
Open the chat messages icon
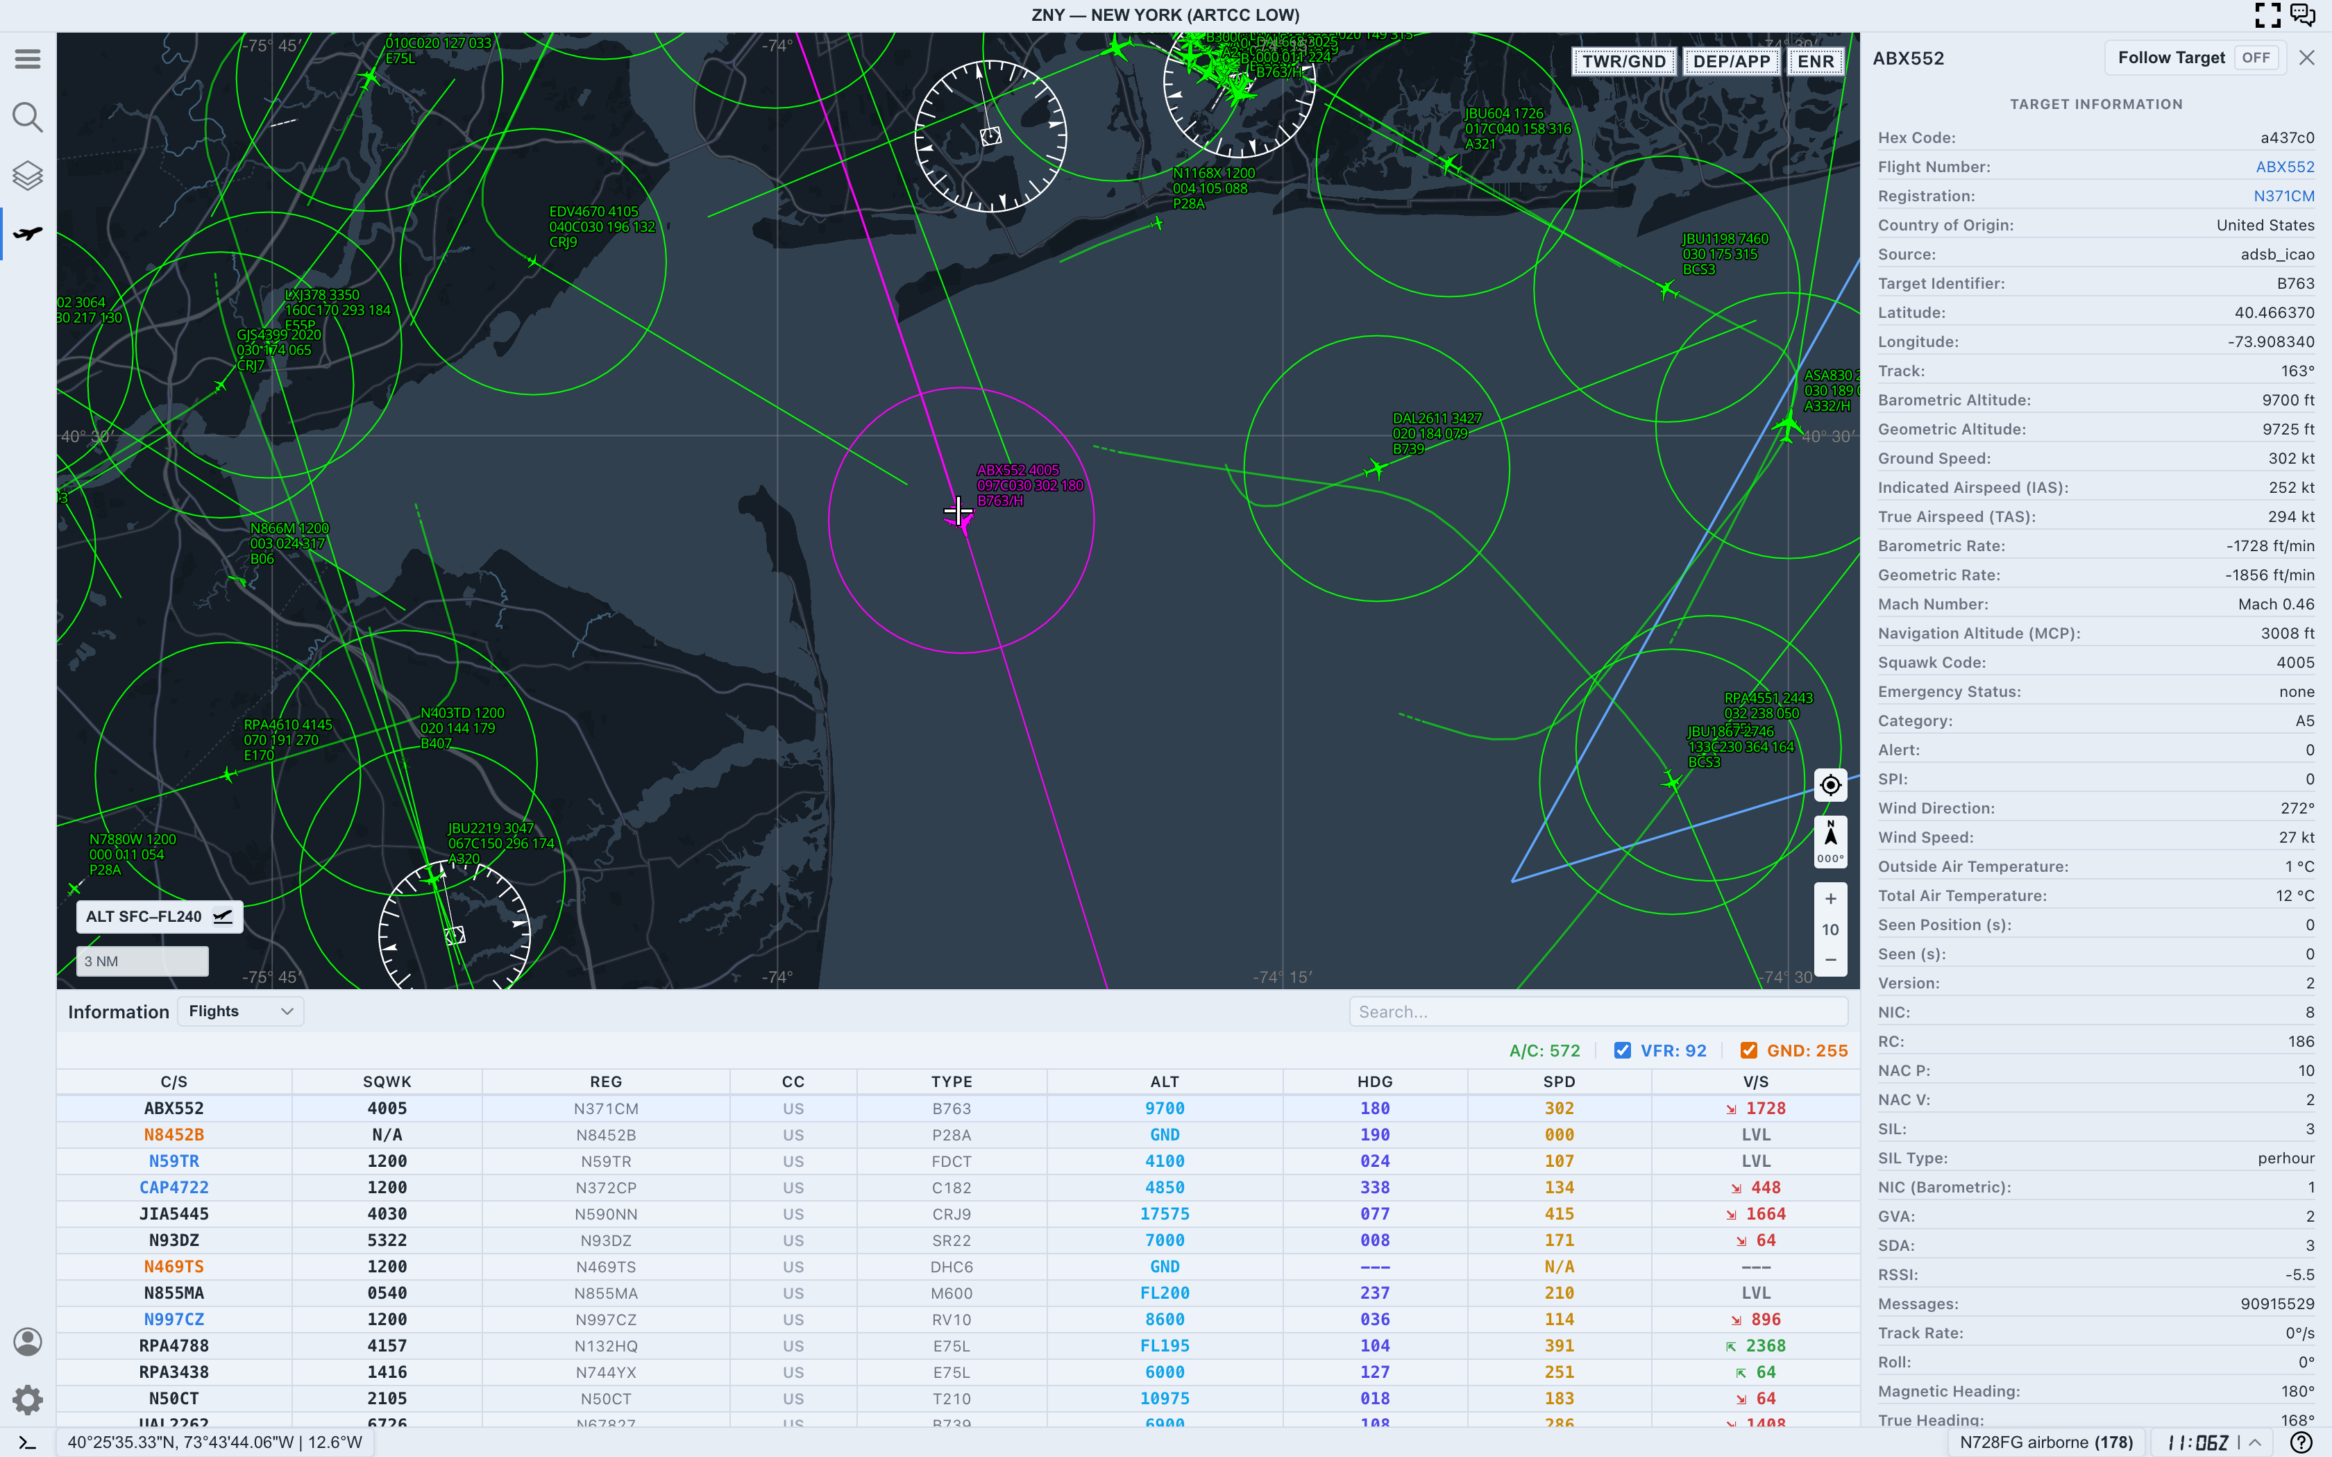point(2302,15)
